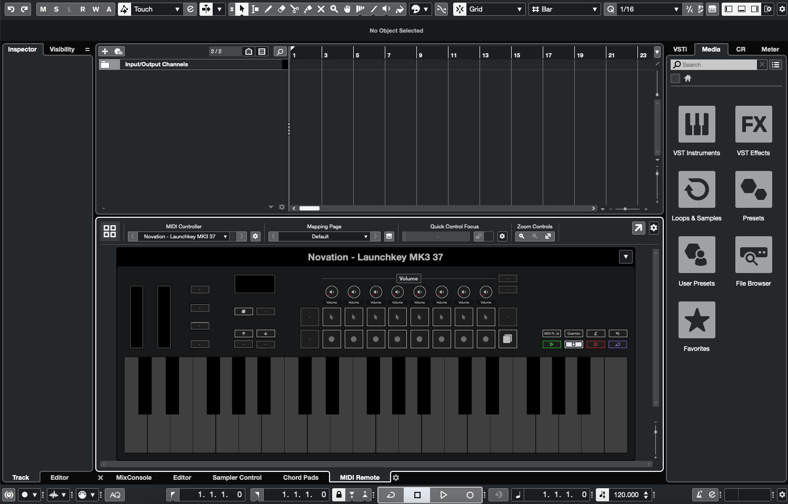Select the Mute tool (X icon)

point(321,9)
